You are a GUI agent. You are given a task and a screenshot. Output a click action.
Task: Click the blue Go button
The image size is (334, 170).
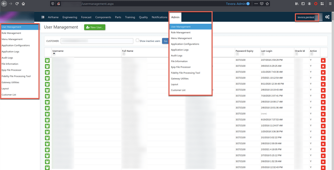click(x=165, y=41)
